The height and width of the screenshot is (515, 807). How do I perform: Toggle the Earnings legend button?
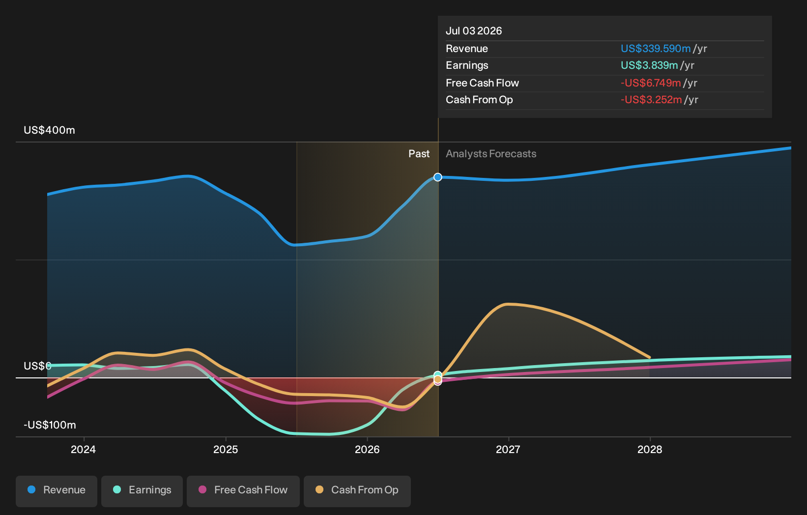[x=142, y=491]
